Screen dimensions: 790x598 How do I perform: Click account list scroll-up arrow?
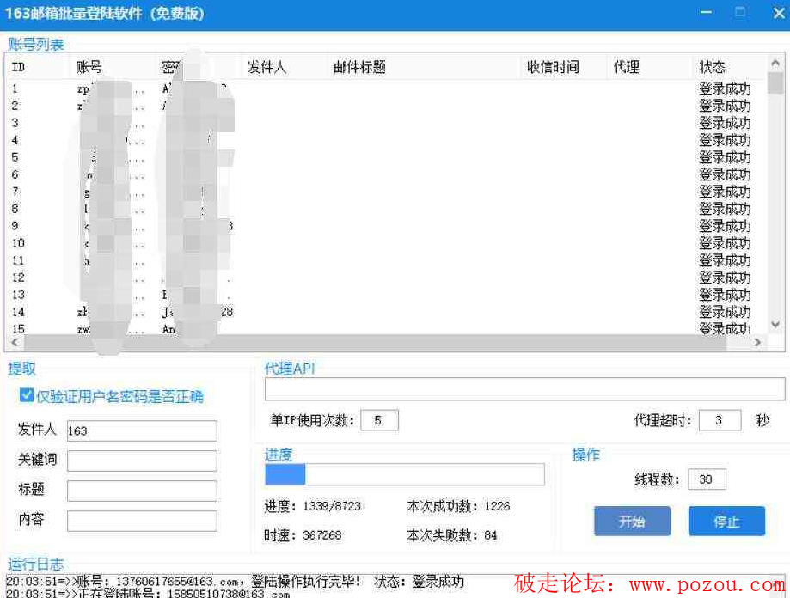(x=775, y=64)
